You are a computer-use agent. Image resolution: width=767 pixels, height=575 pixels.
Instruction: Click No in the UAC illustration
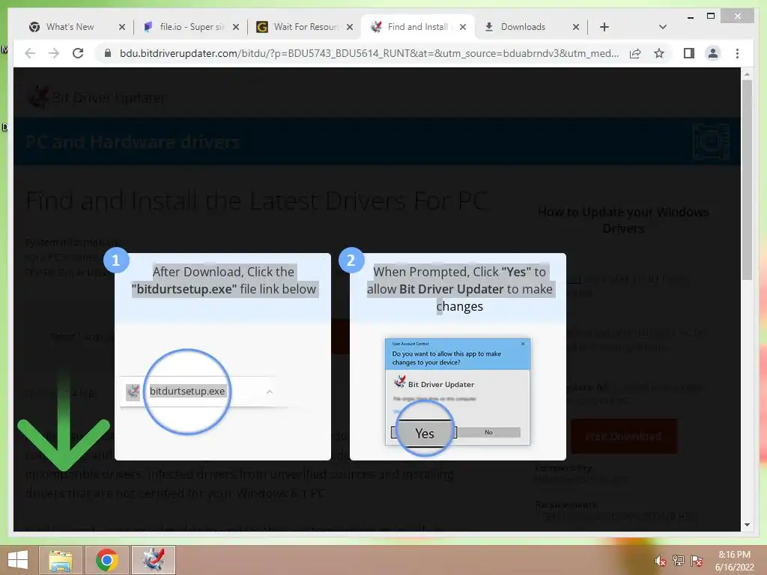click(x=488, y=432)
